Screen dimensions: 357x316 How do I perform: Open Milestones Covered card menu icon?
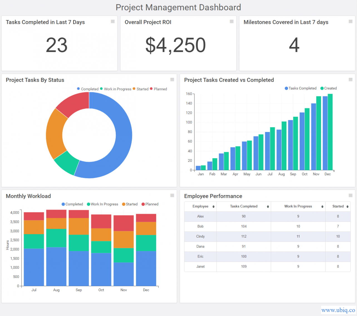(x=350, y=22)
